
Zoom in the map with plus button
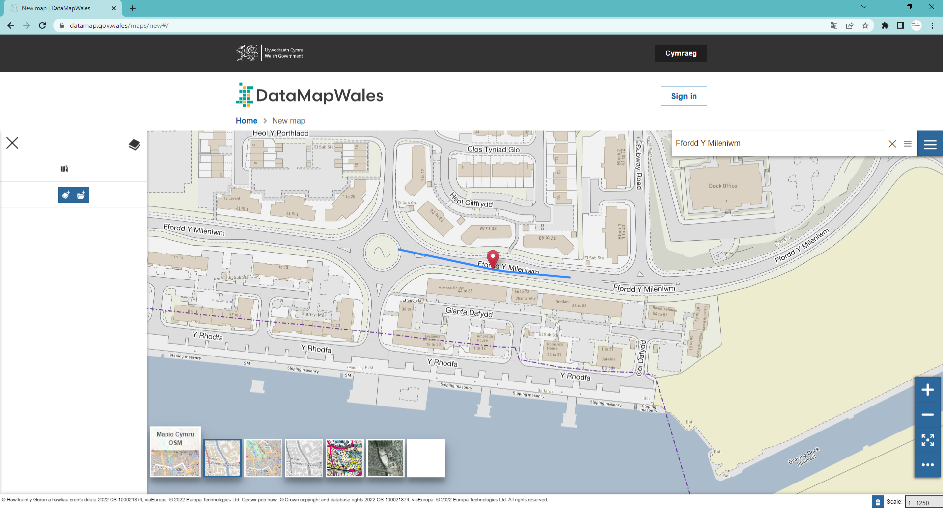pos(927,390)
